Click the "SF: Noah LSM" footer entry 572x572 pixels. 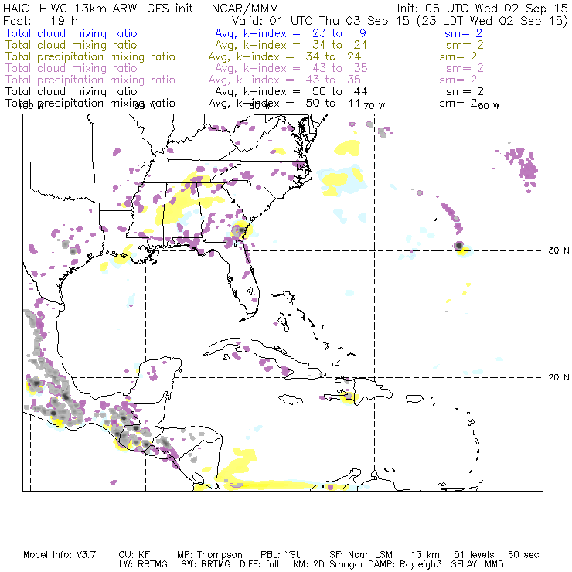pyautogui.click(x=361, y=555)
